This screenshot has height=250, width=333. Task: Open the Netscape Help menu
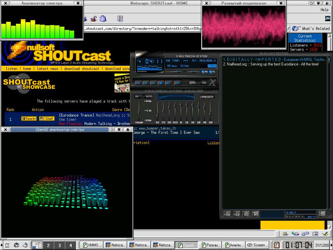325,10
